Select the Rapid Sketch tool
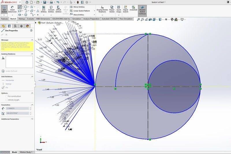 tap(126, 10)
